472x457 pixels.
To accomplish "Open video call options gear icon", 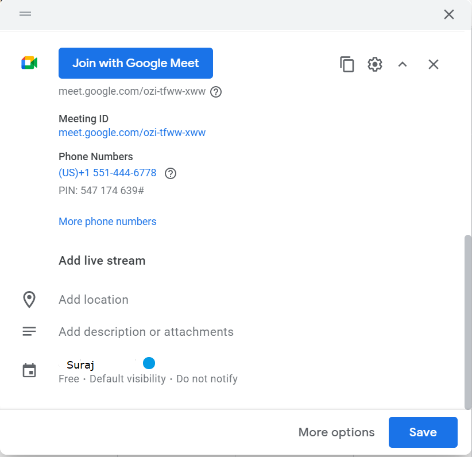I will point(375,64).
